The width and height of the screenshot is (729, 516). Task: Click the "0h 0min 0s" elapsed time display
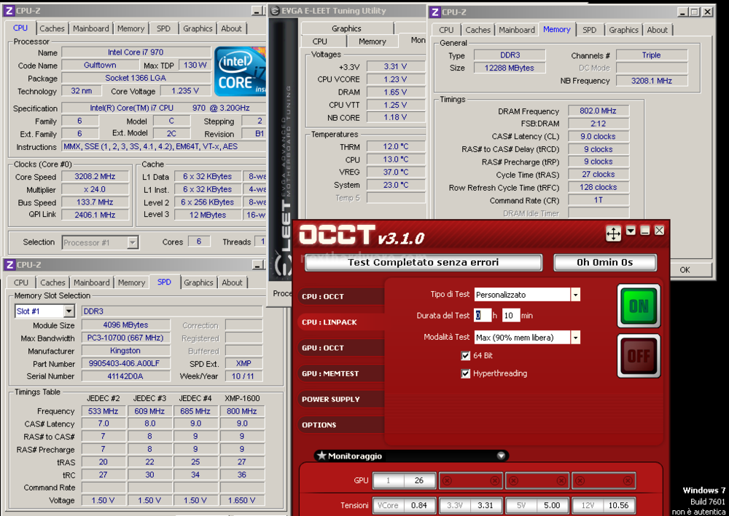coord(605,263)
